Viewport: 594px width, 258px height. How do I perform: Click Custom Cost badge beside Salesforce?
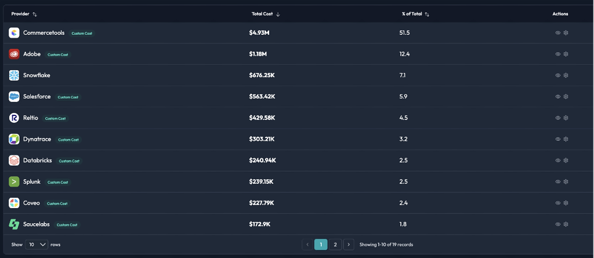(x=68, y=97)
